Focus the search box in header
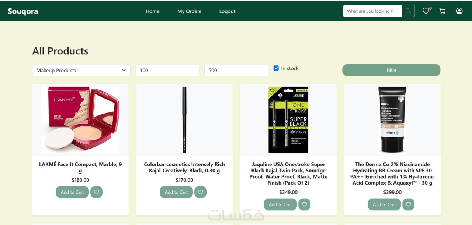 coord(372,11)
